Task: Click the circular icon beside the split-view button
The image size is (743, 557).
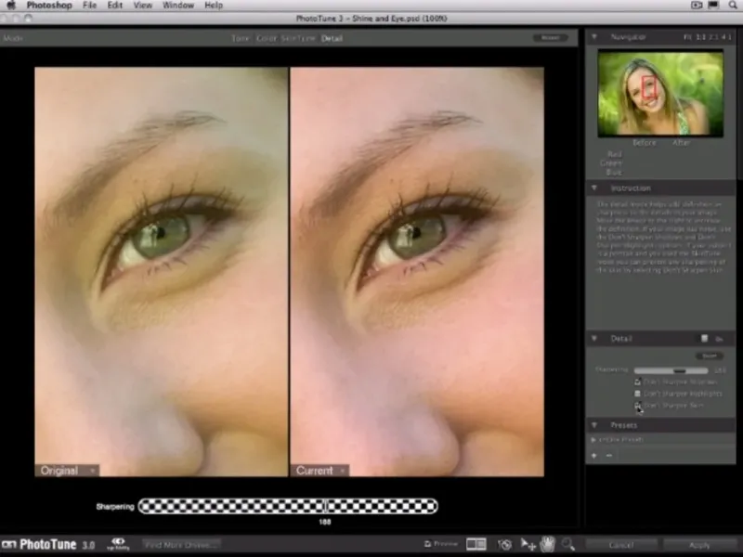Action: [504, 545]
